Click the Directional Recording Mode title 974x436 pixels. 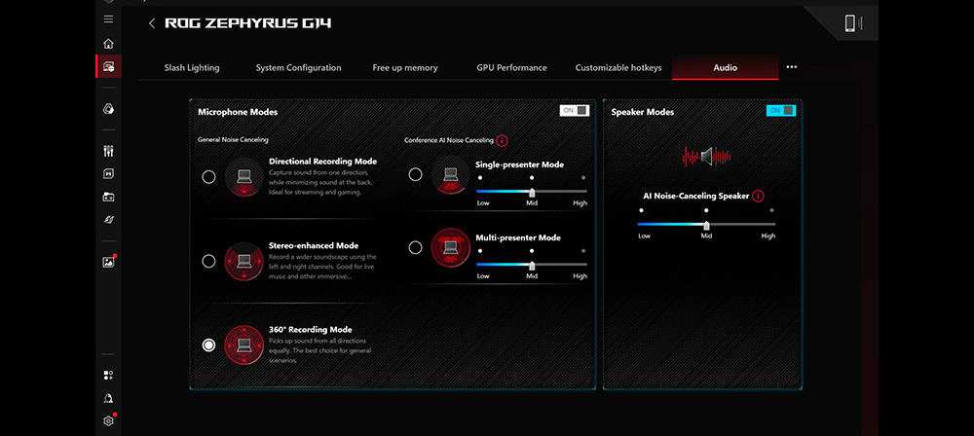323,162
